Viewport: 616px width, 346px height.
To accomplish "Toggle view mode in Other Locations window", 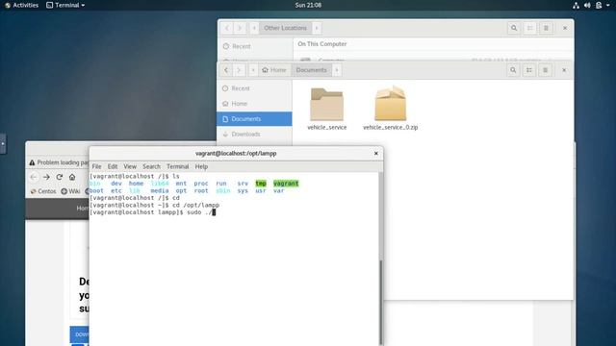I will tap(529, 28).
